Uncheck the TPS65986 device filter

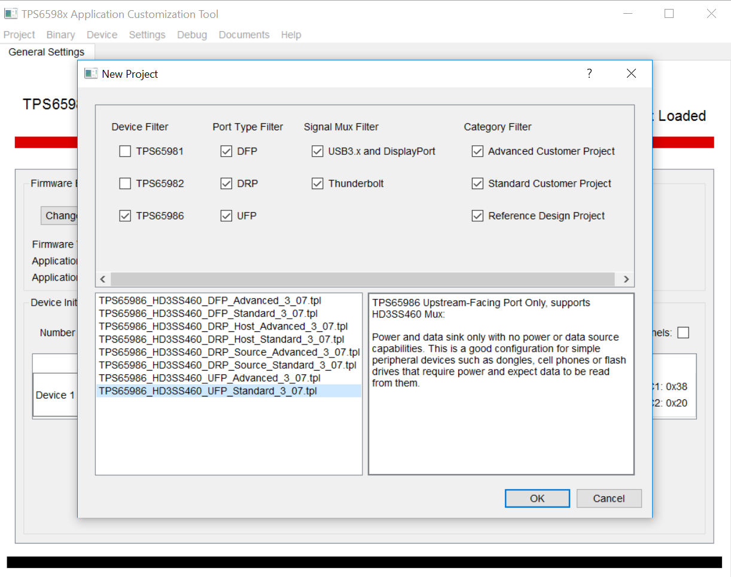[125, 216]
